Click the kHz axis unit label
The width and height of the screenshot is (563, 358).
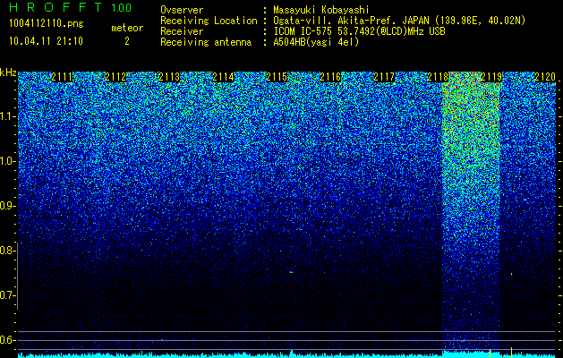pyautogui.click(x=8, y=72)
